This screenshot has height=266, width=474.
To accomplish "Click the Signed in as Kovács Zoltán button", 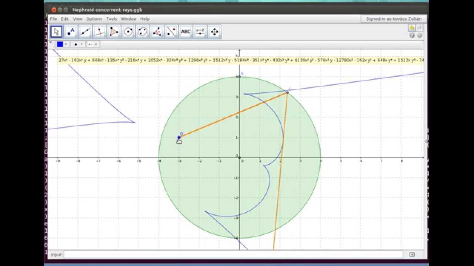I will coord(394,19).
